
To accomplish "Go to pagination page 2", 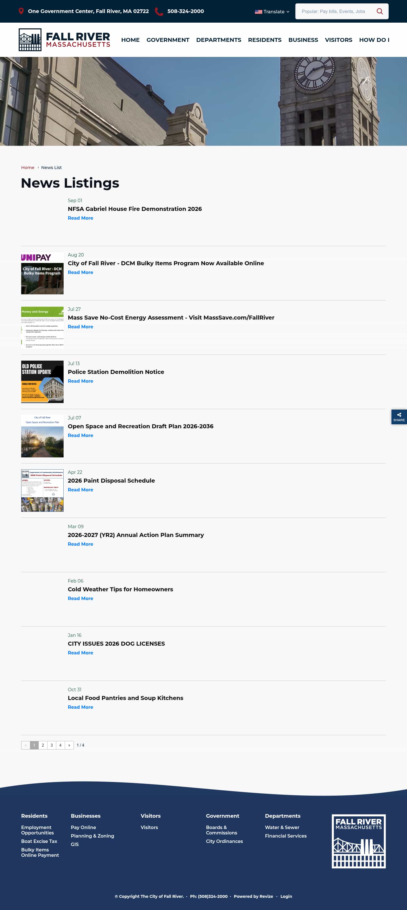I will tap(43, 745).
